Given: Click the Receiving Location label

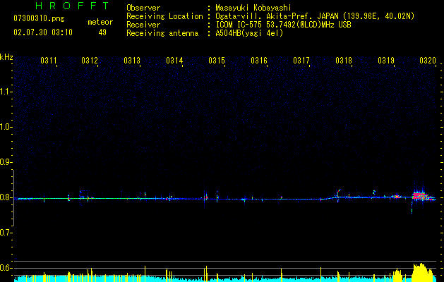Looking at the screenshot, I should [164, 16].
